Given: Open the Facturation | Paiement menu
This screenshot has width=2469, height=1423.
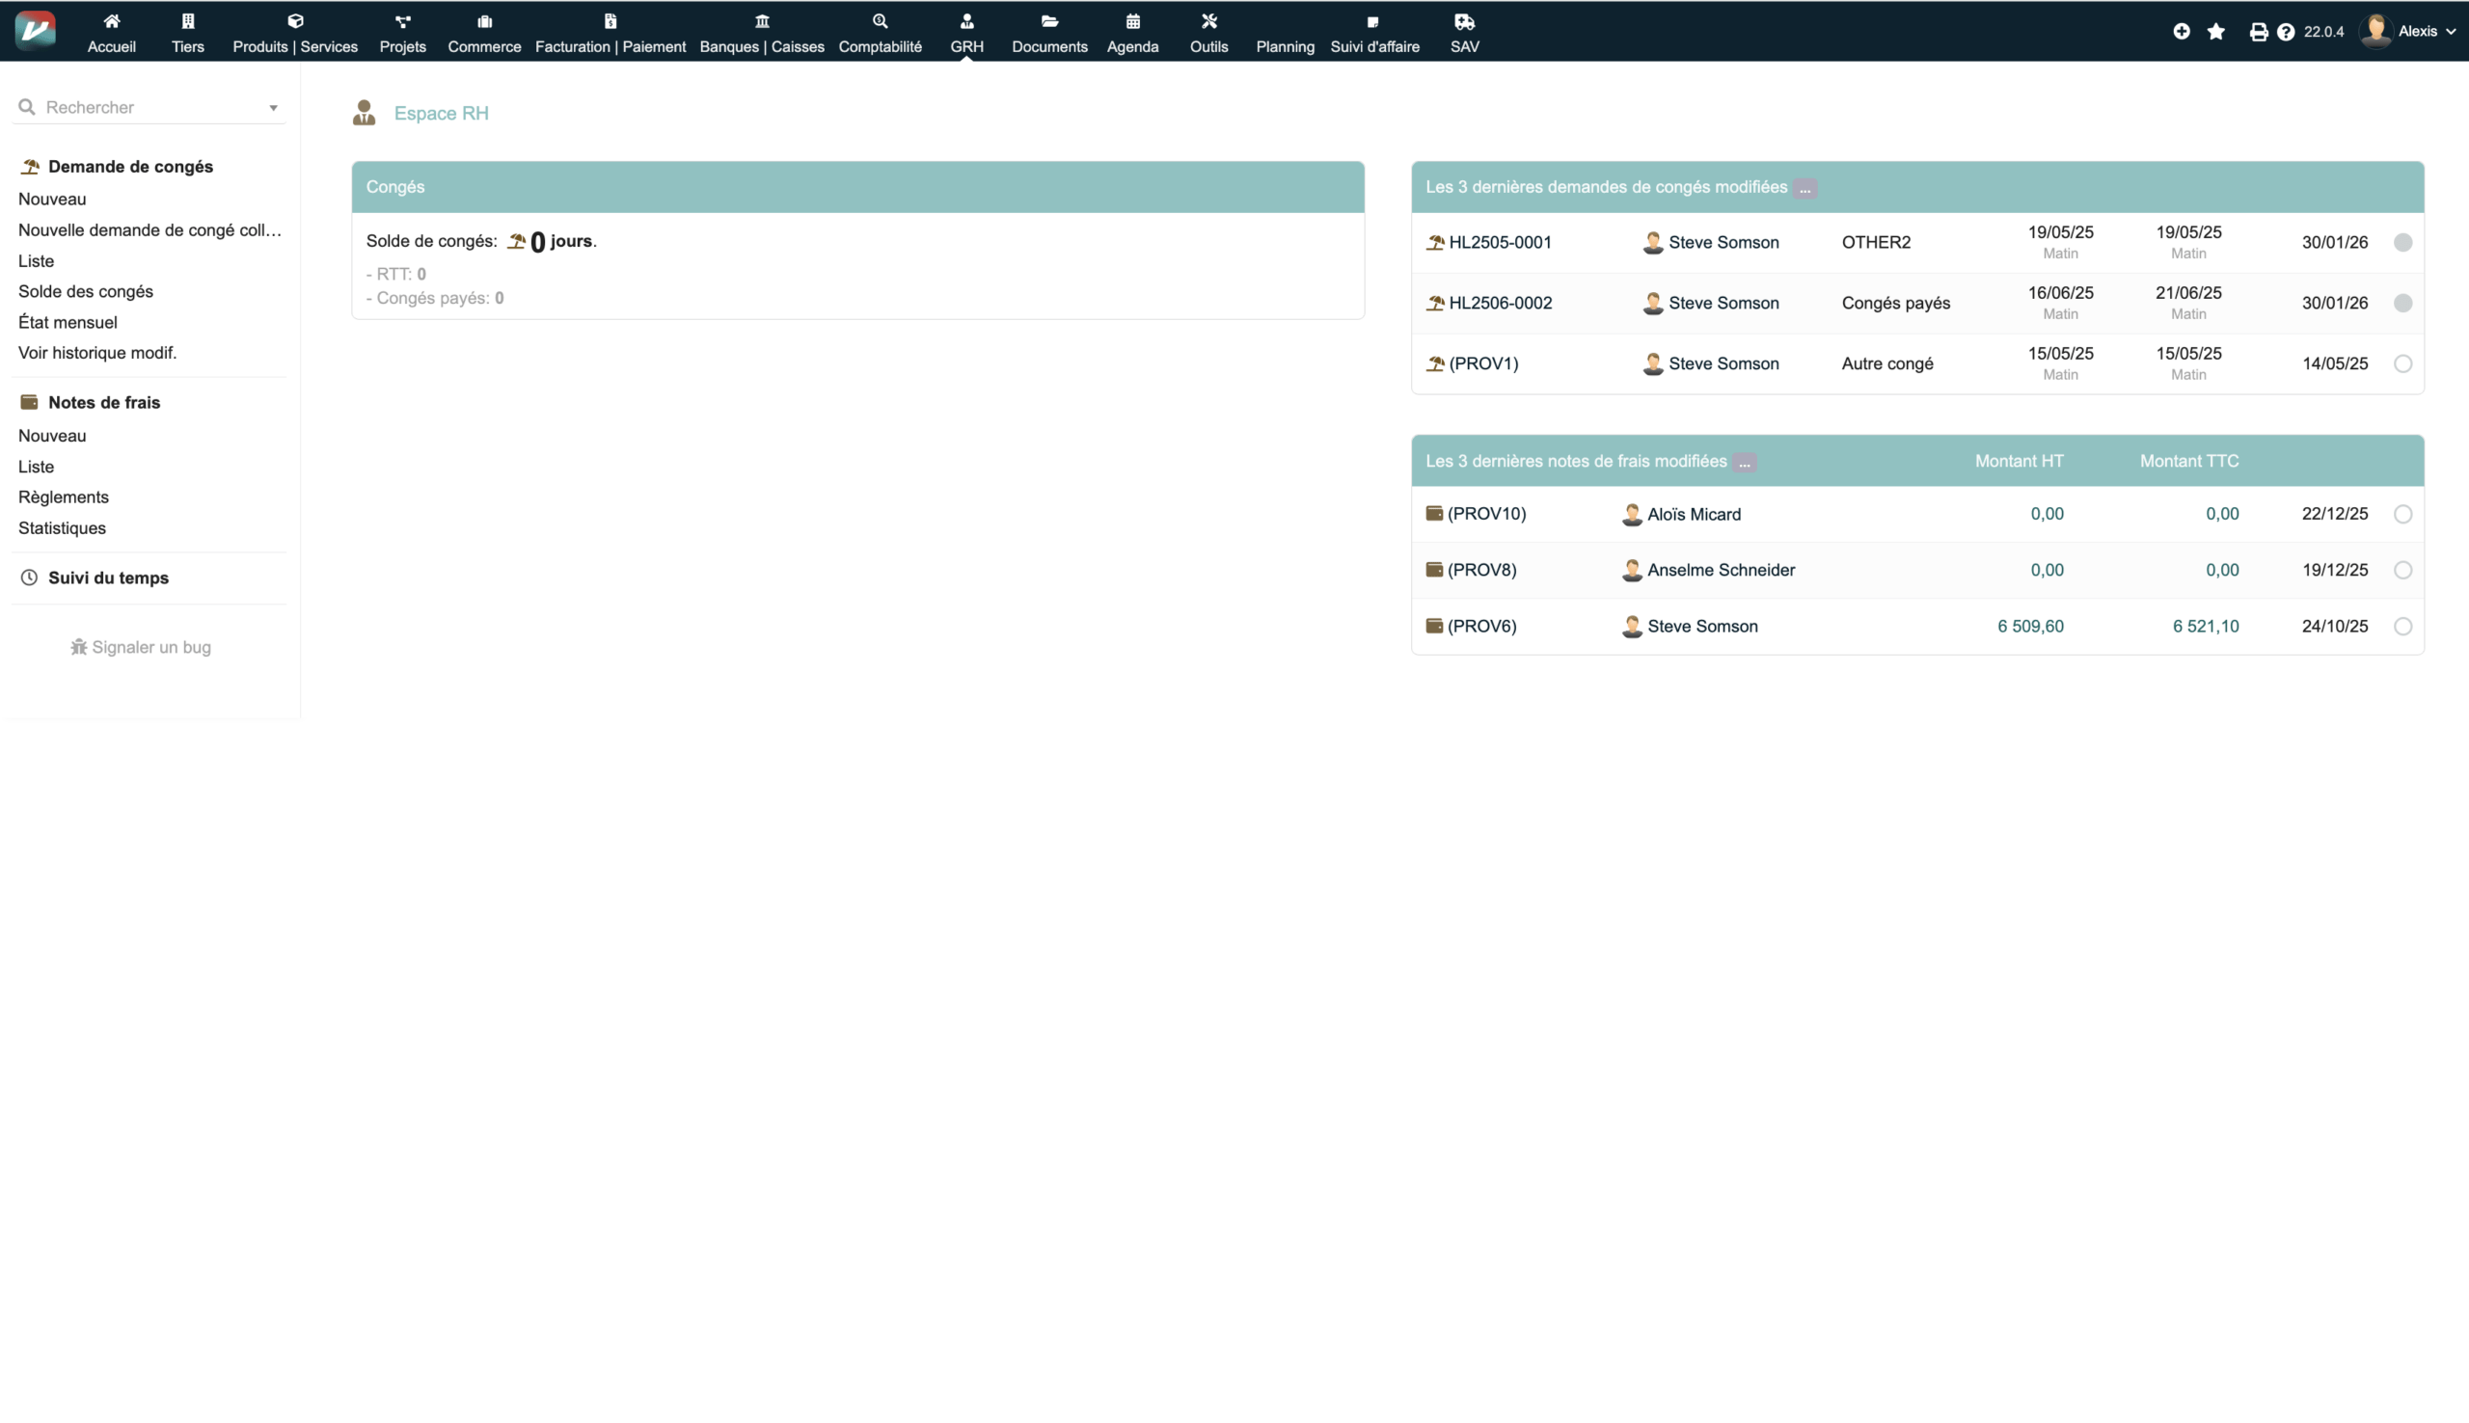Looking at the screenshot, I should coord(610,33).
